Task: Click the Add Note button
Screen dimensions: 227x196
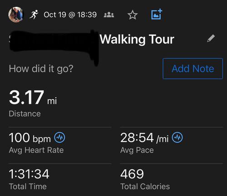Action: pyautogui.click(x=193, y=69)
